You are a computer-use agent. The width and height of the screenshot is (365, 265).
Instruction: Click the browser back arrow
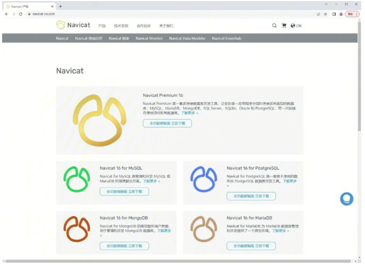[6, 14]
